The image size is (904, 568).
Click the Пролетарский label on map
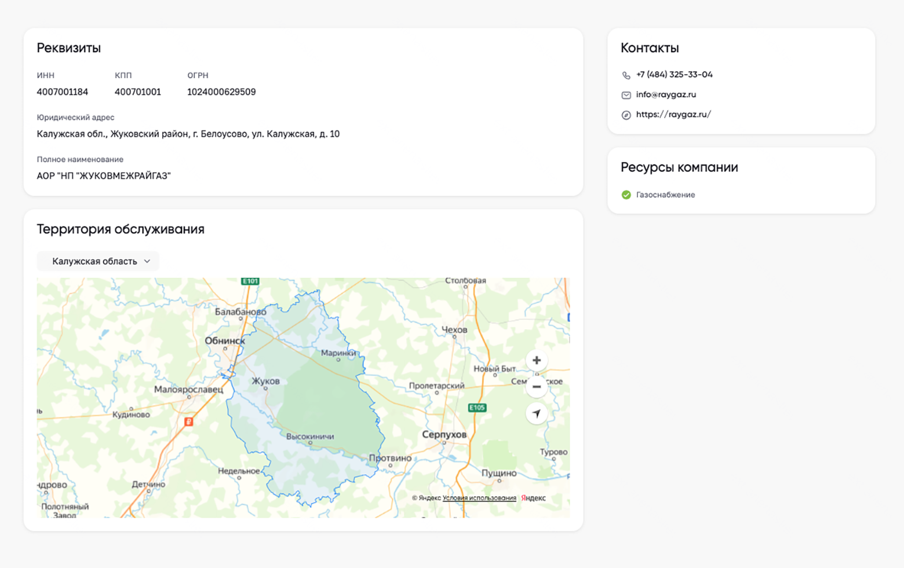(x=437, y=386)
